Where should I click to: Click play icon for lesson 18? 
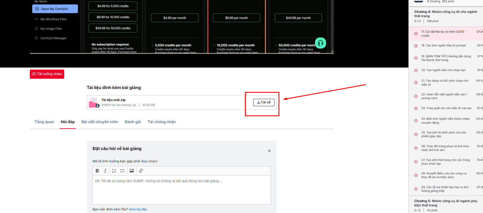click(x=416, y=46)
